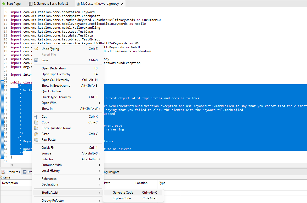Image resolution: width=307 pixels, height=203 pixels.
Task: Select Quick Outline menu entry
Action: [x=68, y=91]
